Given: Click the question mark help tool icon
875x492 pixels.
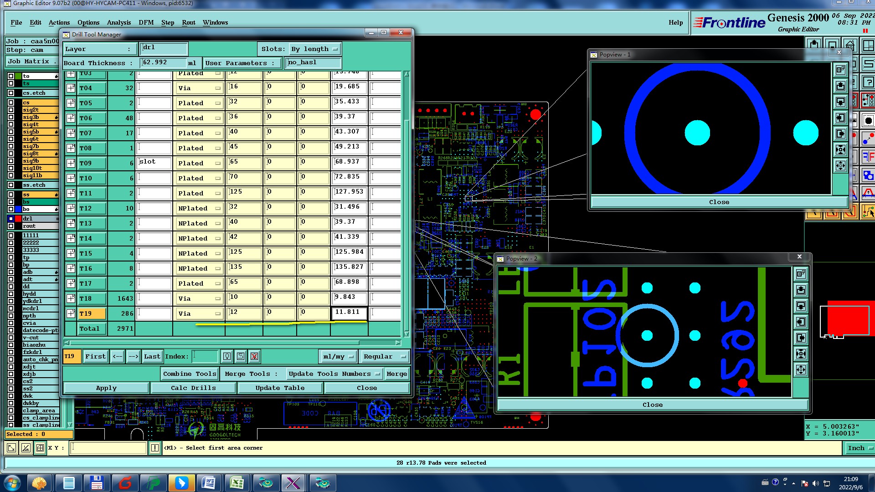Looking at the screenshot, I should (869, 82).
